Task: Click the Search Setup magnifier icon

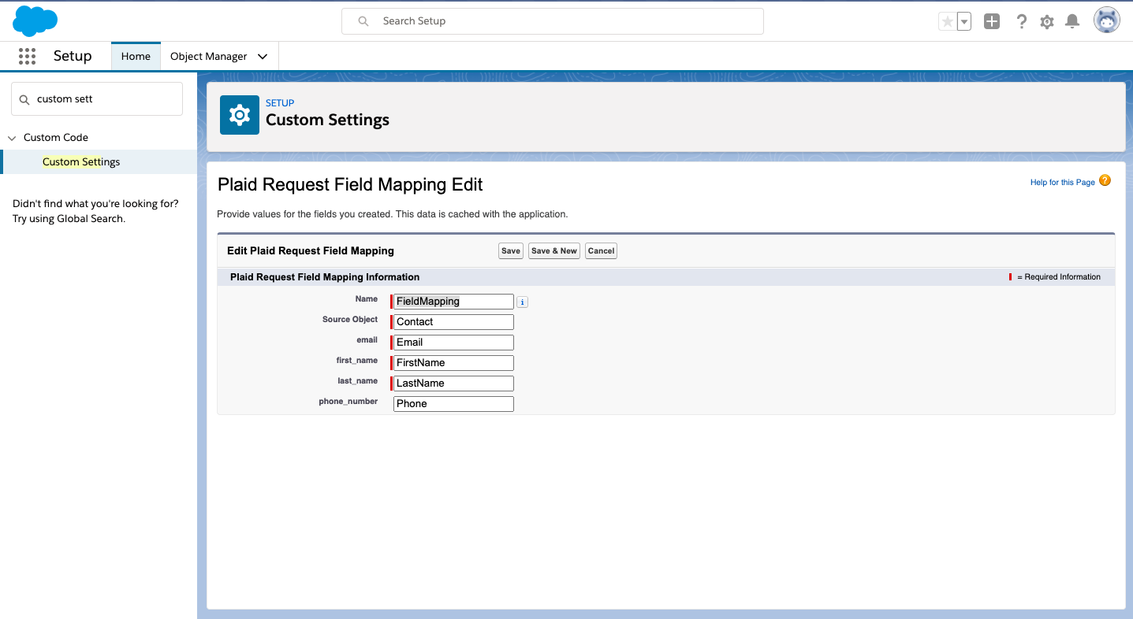Action: 363,21
